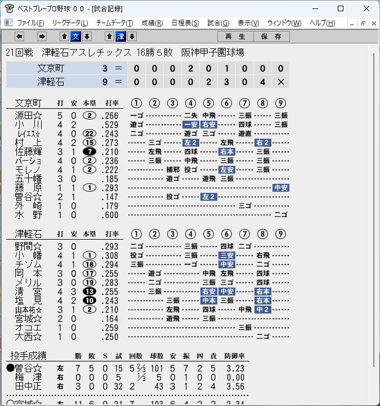The width and height of the screenshot is (380, 406).
Task: Open the チームデータ(T) menu
Action: (114, 23)
